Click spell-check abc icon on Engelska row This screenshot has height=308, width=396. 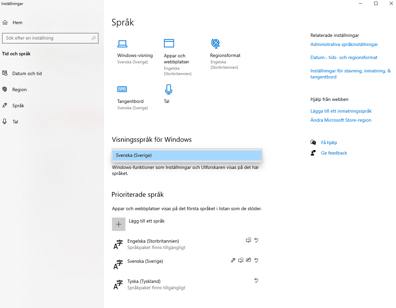point(256,240)
